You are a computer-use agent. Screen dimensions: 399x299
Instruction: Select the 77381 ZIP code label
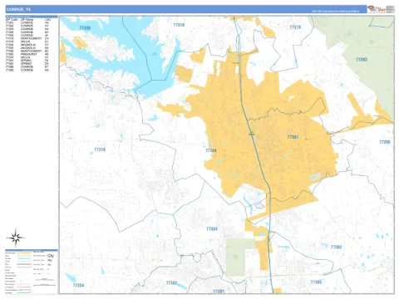[x=219, y=292]
